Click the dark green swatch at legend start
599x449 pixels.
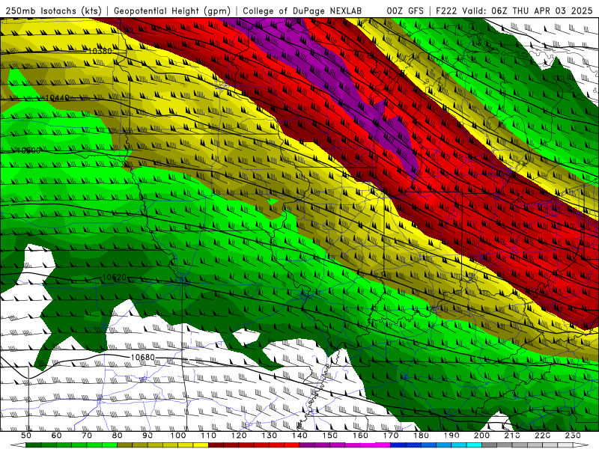(33, 445)
